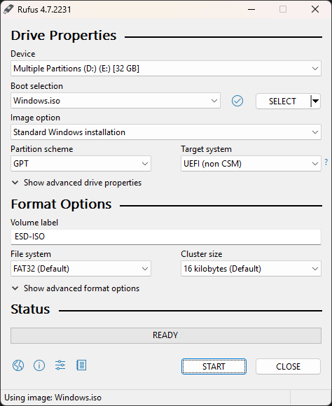332x406 pixels.
Task: Expand Show advanced drive properties
Action: (x=77, y=183)
